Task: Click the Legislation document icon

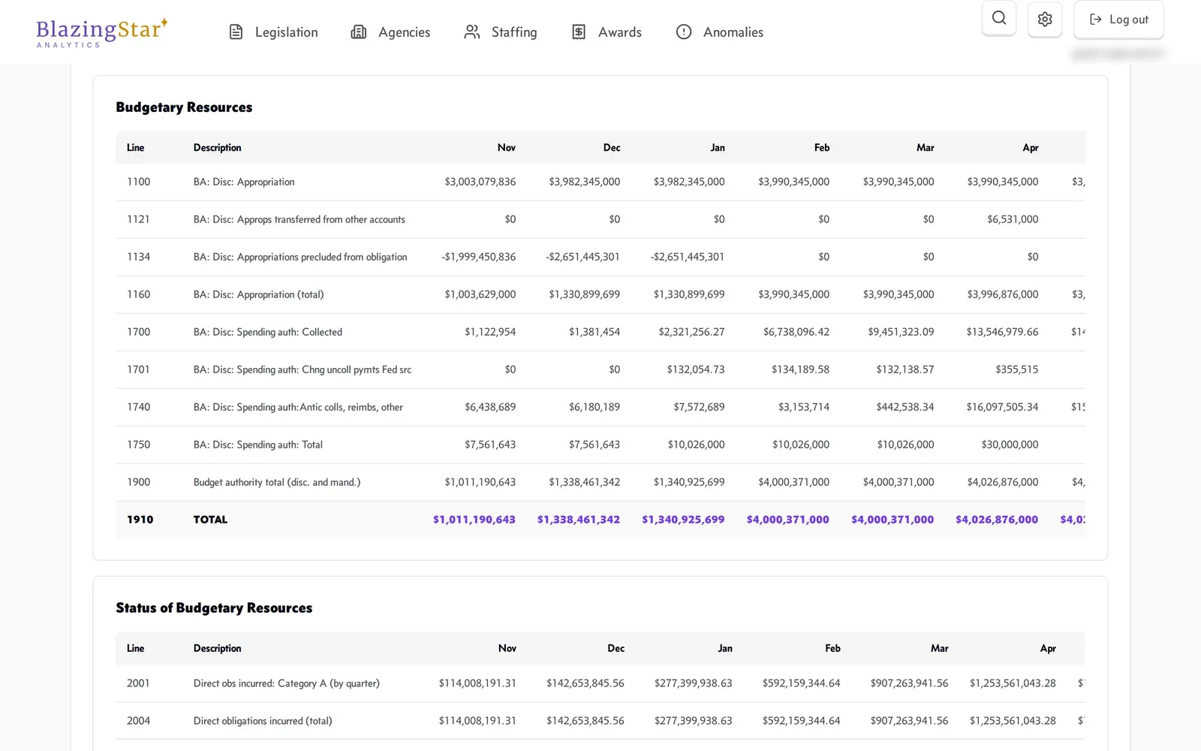Action: tap(236, 32)
